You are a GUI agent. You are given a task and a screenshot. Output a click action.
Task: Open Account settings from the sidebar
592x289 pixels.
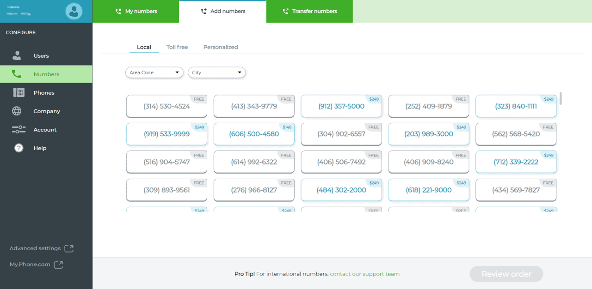[45, 129]
